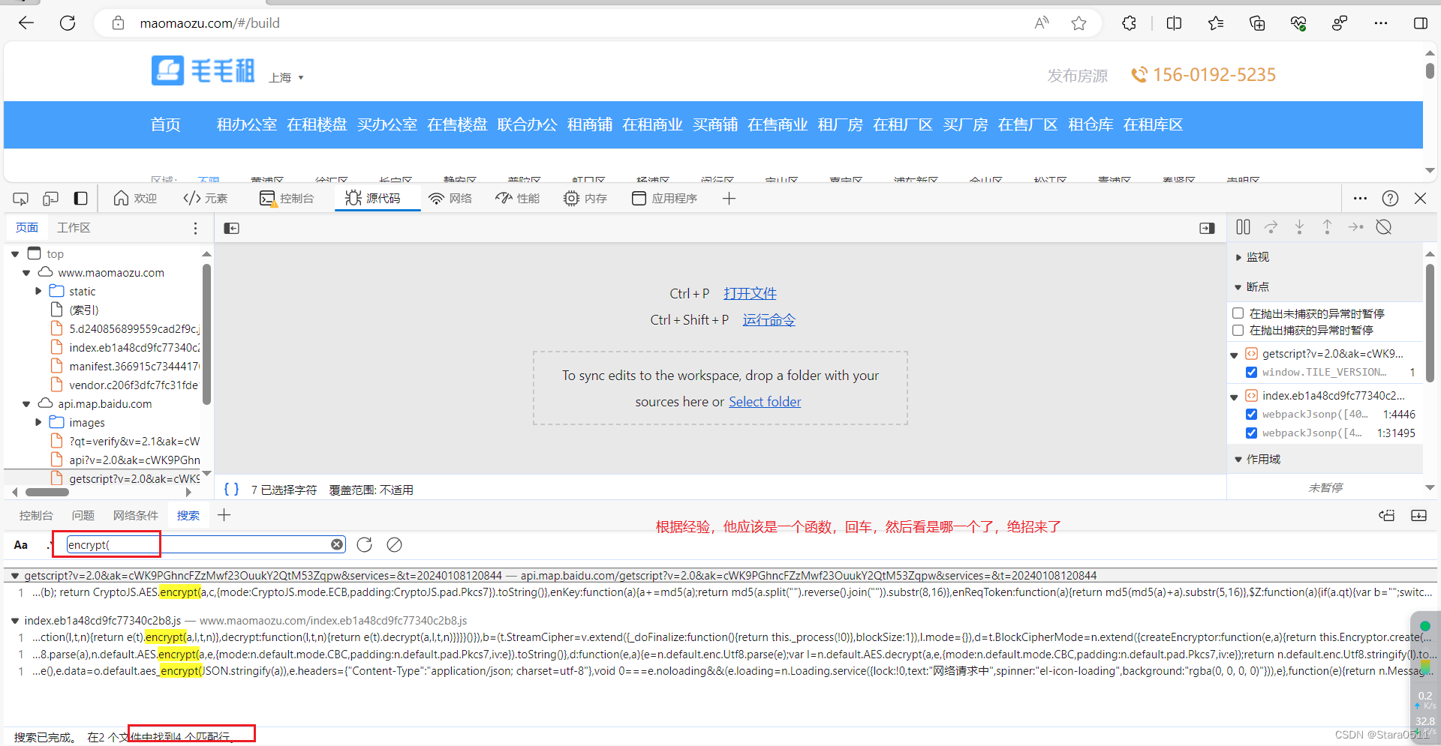Open browser settings ellipsis menu
Image resolution: width=1441 pixels, height=746 pixels.
click(1380, 23)
